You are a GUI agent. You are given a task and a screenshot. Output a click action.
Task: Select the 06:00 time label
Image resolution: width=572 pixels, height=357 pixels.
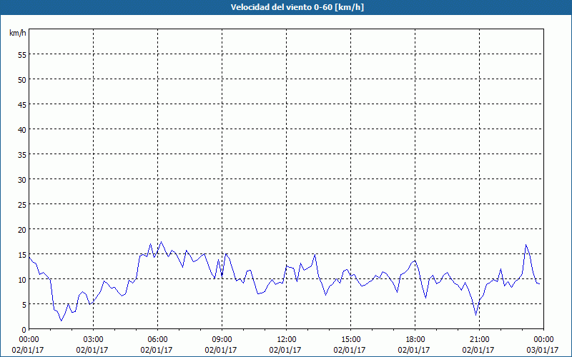click(x=157, y=340)
